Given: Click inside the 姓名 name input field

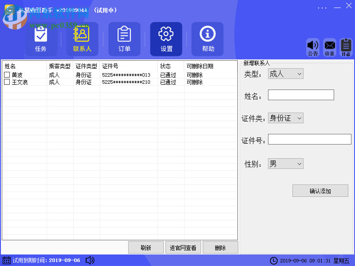Looking at the screenshot, I should (301, 95).
